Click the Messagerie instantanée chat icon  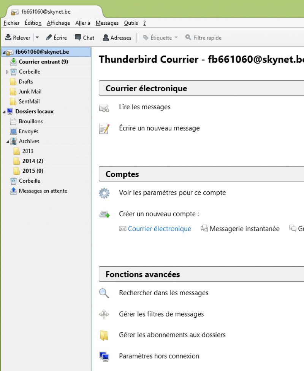[x=204, y=228]
